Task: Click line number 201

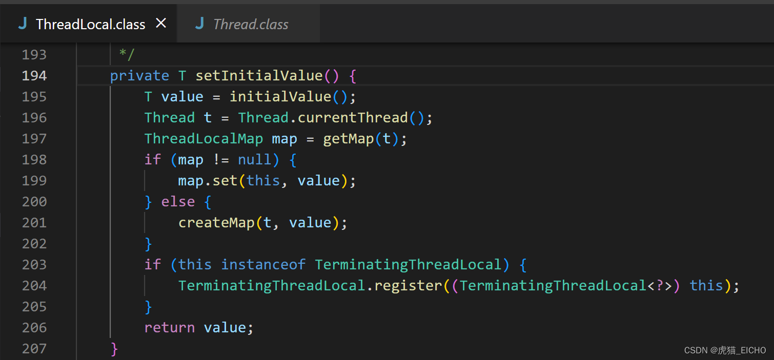Action: point(34,222)
